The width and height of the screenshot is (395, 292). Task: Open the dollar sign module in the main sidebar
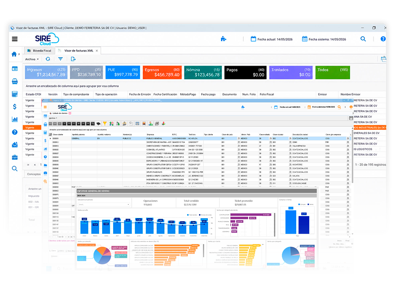15,107
